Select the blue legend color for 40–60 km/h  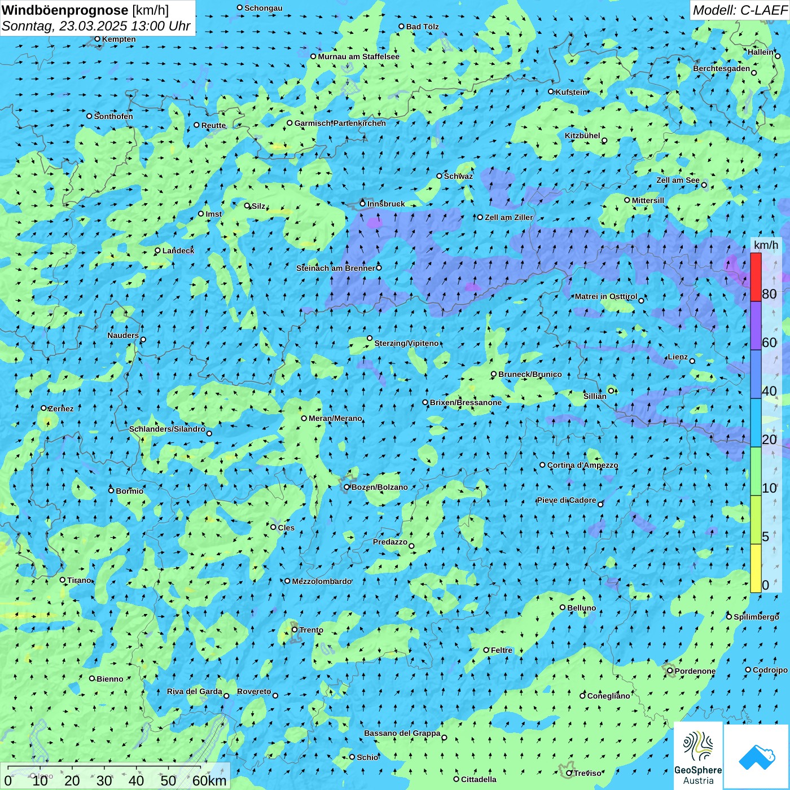pyautogui.click(x=756, y=375)
